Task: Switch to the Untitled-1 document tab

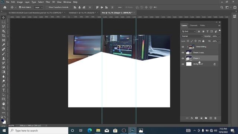Action: [x=82, y=13]
